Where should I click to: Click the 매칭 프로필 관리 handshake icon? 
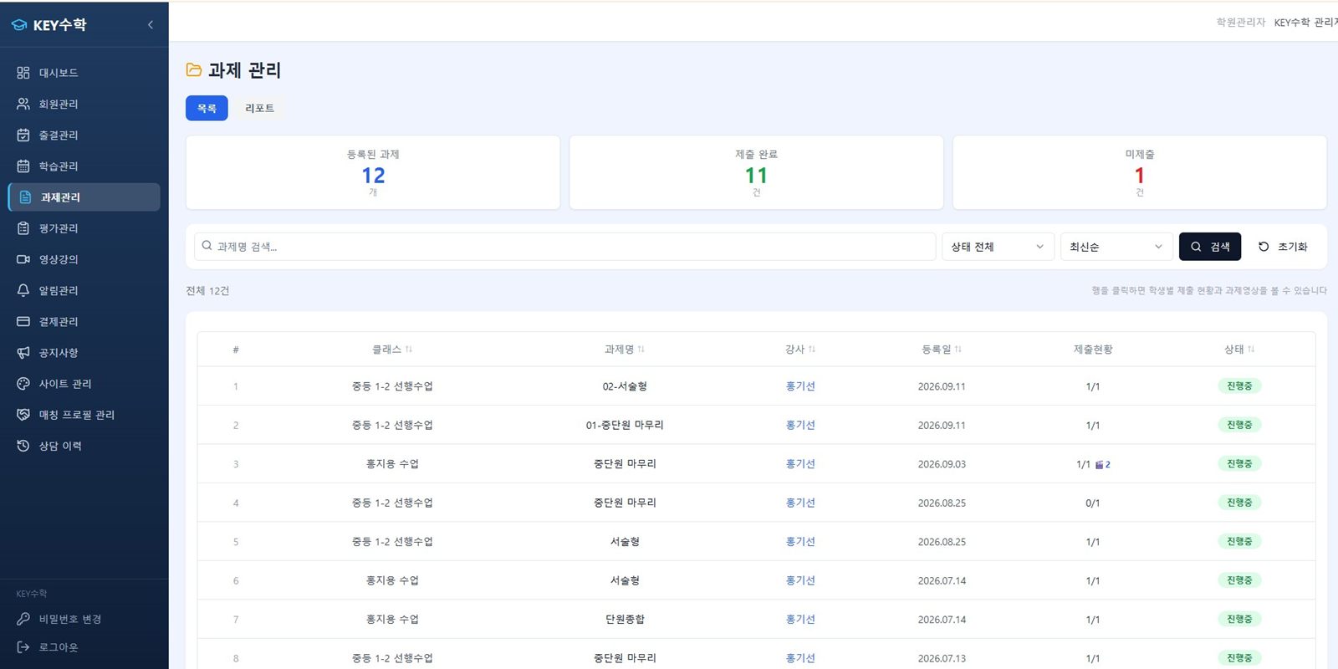click(23, 415)
